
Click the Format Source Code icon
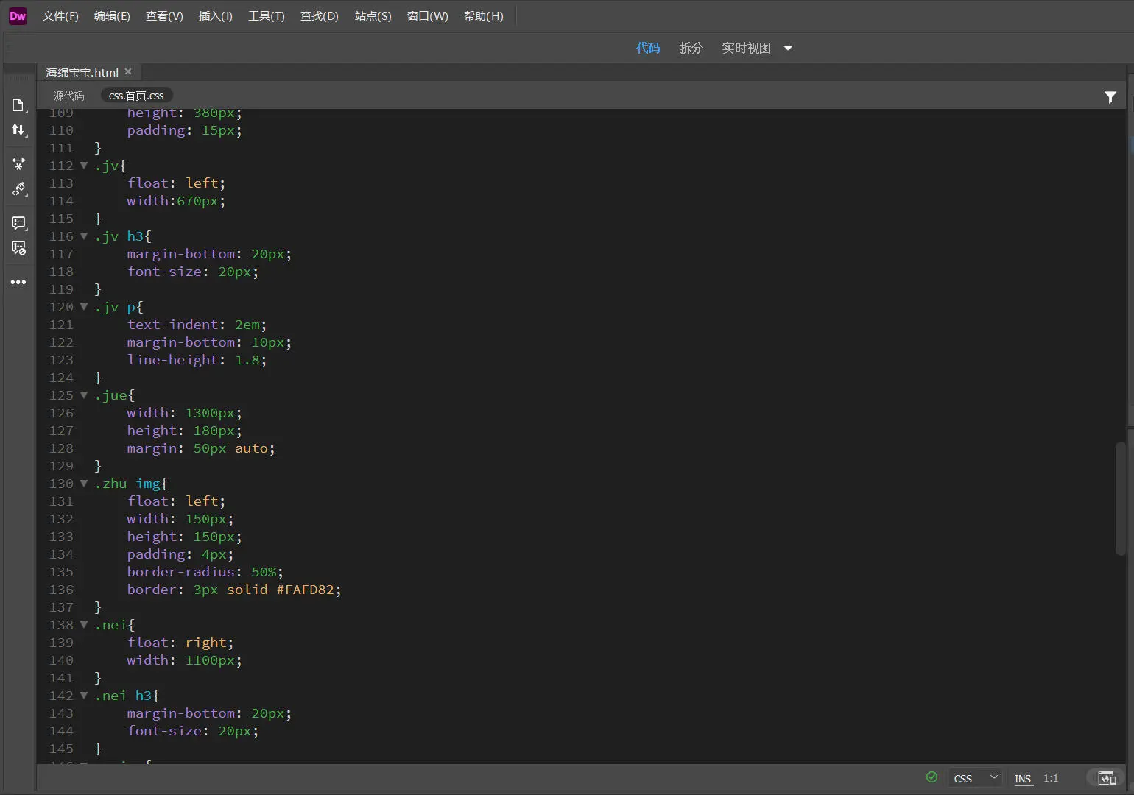[x=18, y=189]
